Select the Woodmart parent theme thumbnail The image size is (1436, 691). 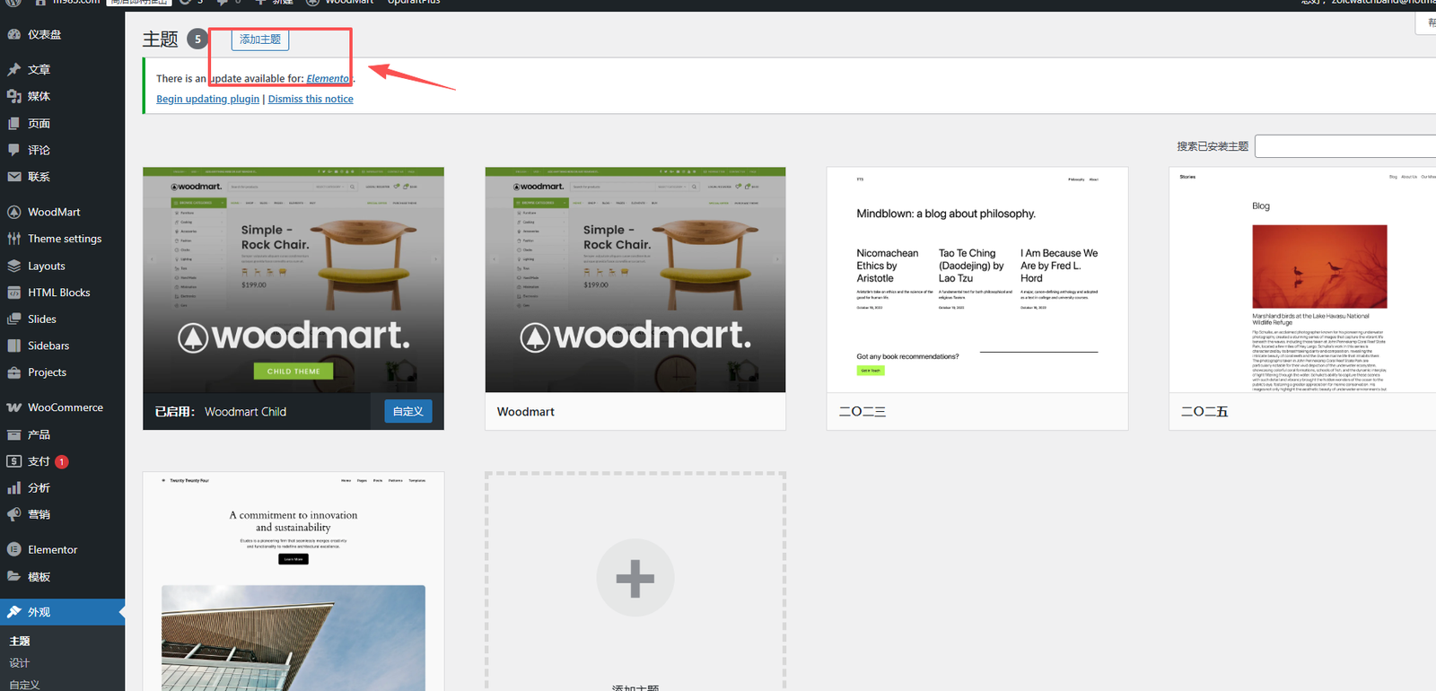pyautogui.click(x=635, y=280)
